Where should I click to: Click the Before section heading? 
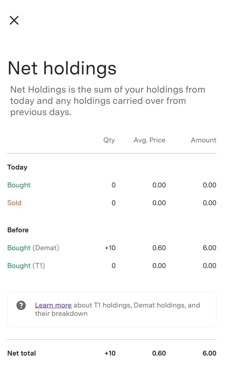18,230
